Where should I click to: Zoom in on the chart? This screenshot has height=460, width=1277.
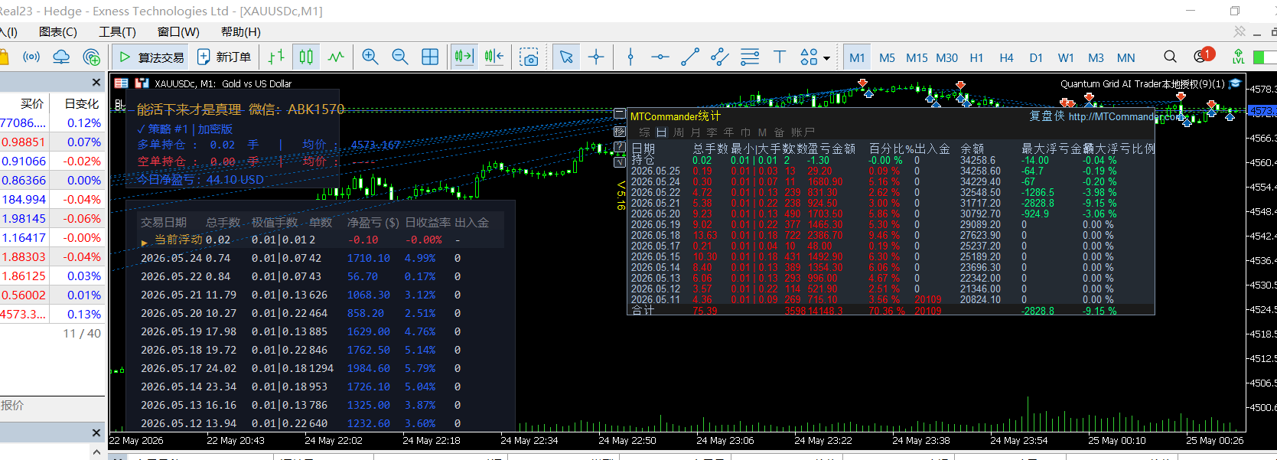370,57
